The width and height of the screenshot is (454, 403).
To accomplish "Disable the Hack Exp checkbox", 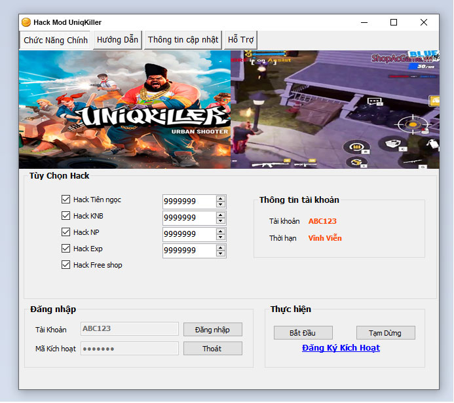I will (66, 249).
